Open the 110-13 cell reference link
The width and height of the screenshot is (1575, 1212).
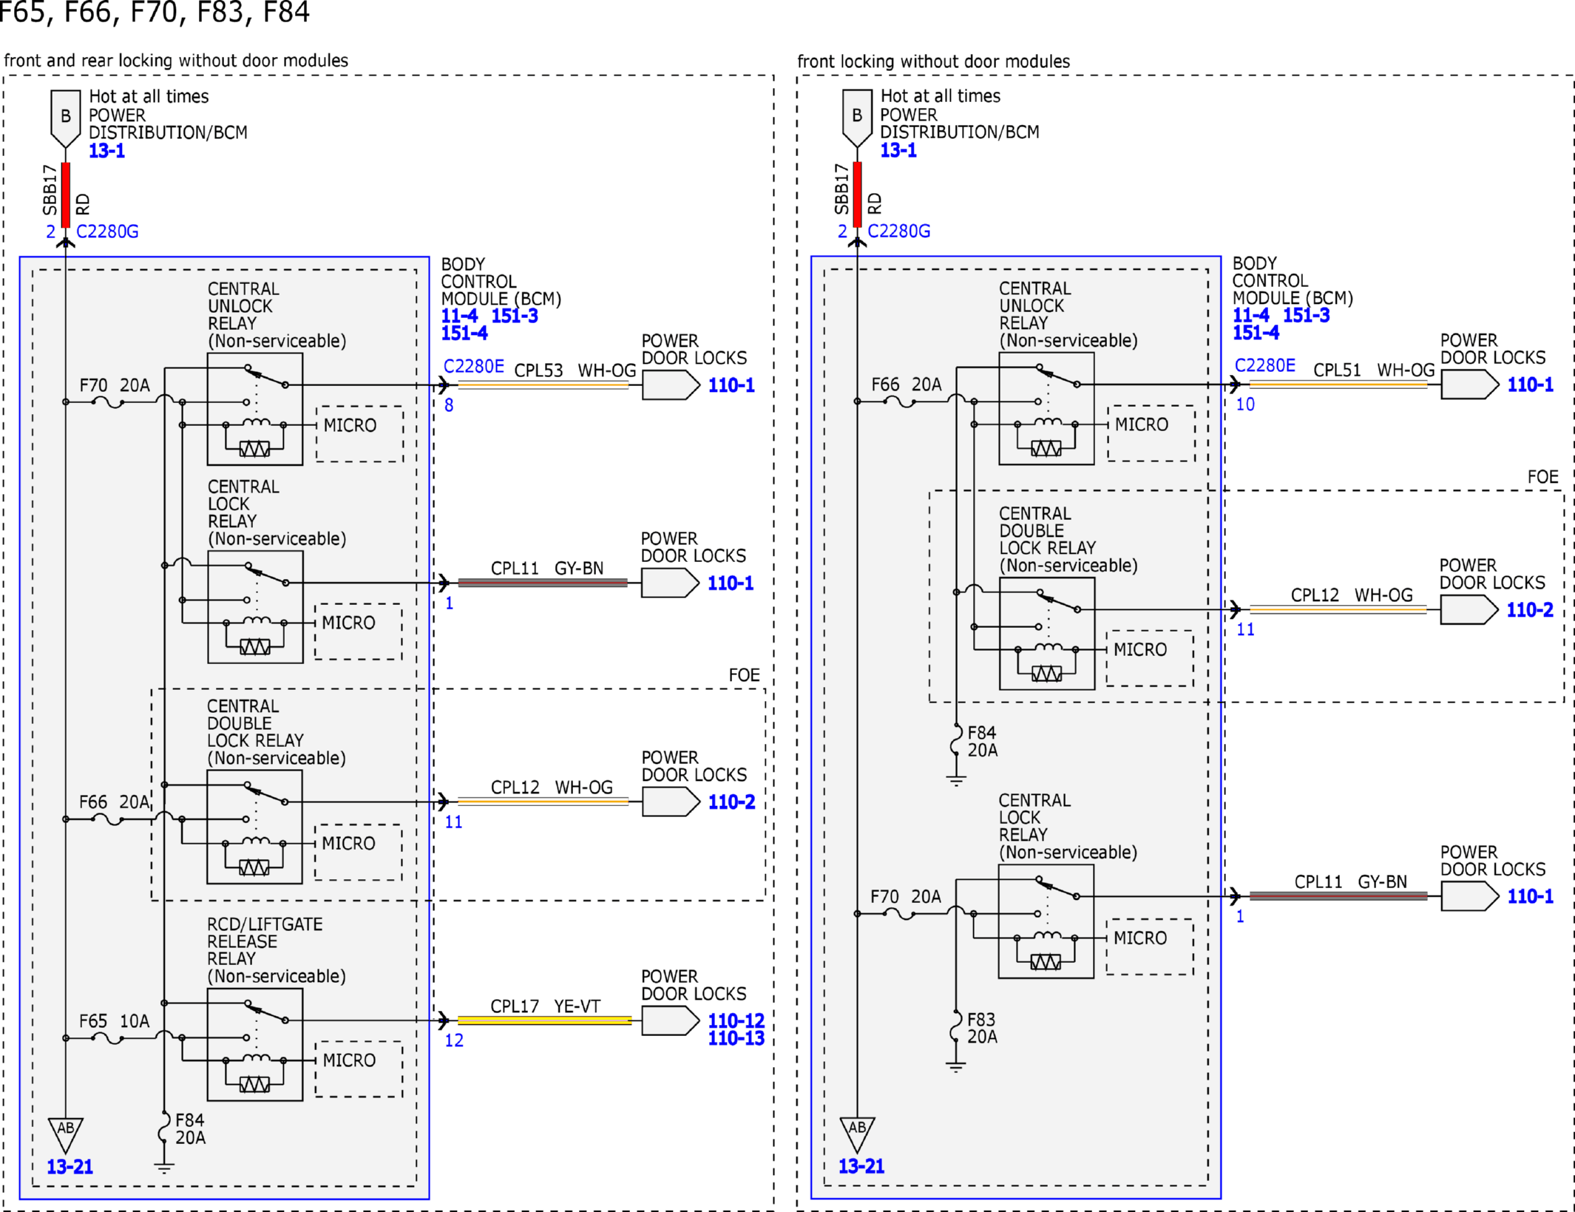[x=736, y=1038]
